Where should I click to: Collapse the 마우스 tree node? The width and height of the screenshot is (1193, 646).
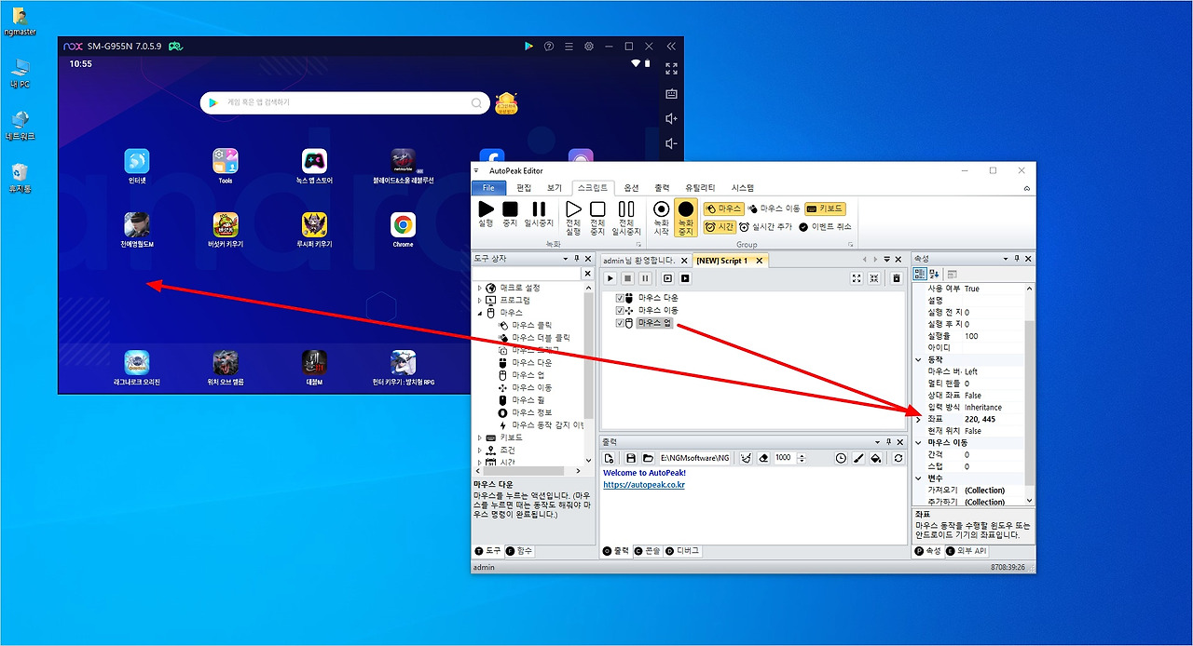(x=480, y=313)
